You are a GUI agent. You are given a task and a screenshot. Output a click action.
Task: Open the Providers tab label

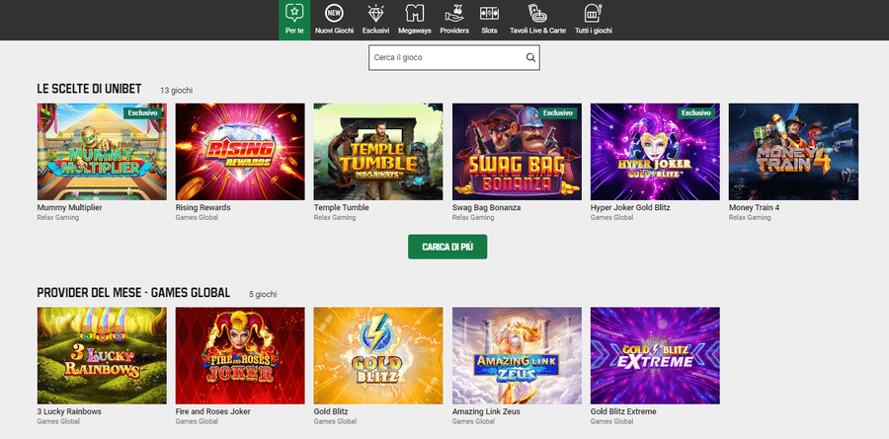pyautogui.click(x=454, y=31)
